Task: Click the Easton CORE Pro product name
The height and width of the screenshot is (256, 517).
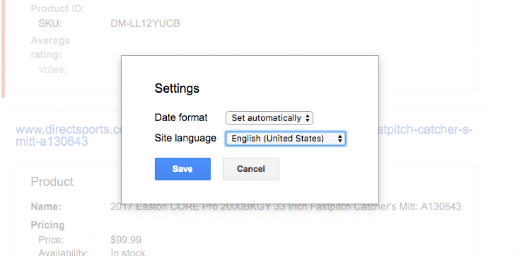Action: click(x=286, y=207)
